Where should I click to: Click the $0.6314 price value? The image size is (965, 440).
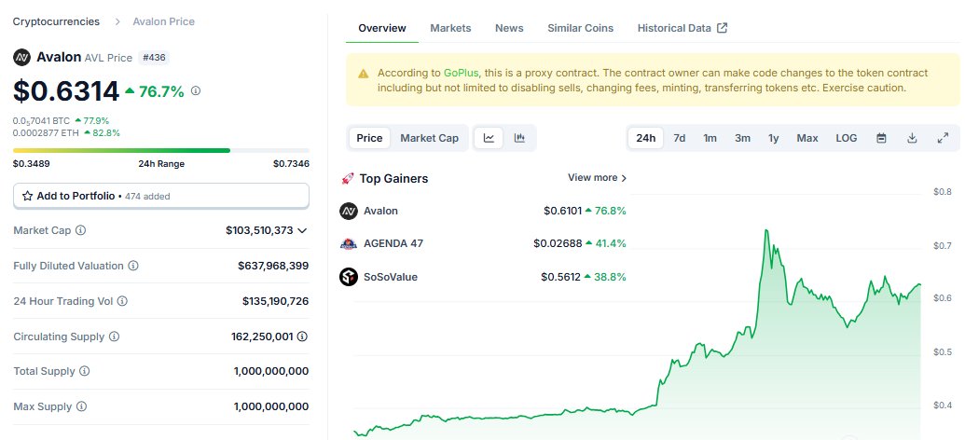66,91
